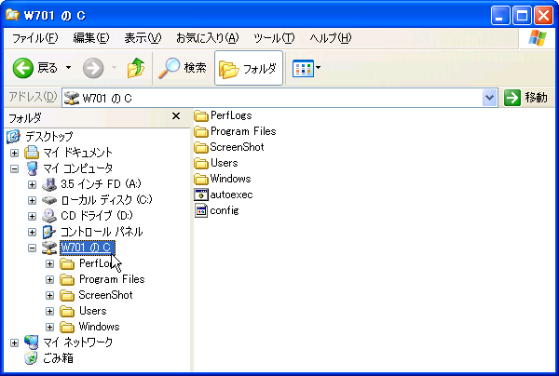Screen dimensions: 559x376
Task: Open the autoexec file icon
Action: tap(200, 195)
